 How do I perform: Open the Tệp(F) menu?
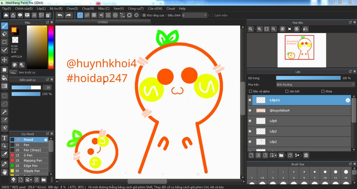(x=6, y=8)
